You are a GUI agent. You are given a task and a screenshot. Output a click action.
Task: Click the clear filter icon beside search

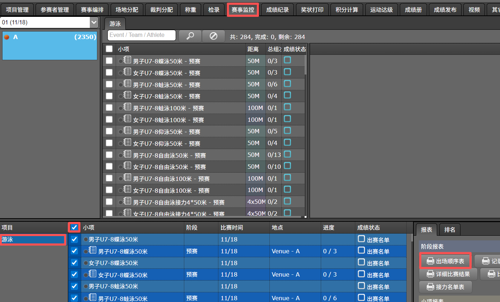click(x=213, y=36)
